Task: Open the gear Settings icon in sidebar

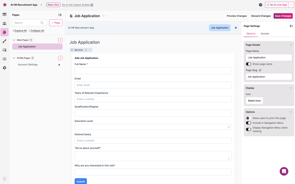Action: pos(4,68)
